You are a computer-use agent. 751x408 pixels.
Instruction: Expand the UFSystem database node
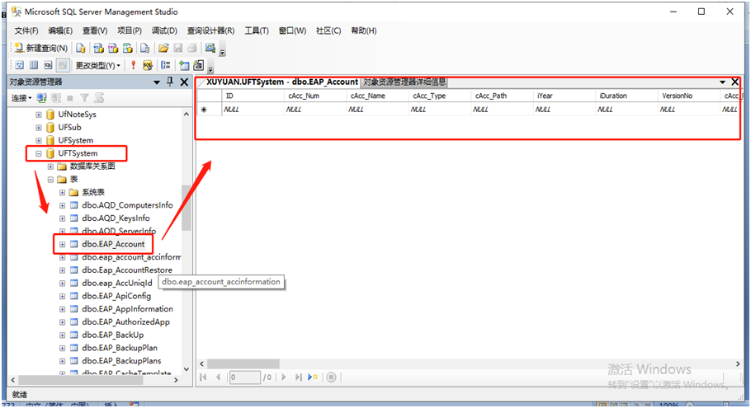39,140
